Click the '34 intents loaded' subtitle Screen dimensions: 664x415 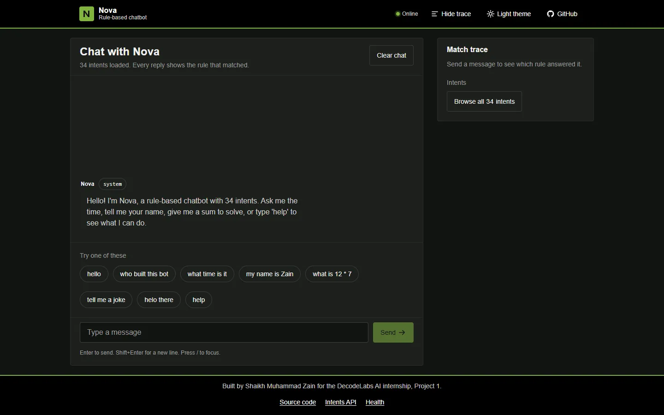click(164, 65)
